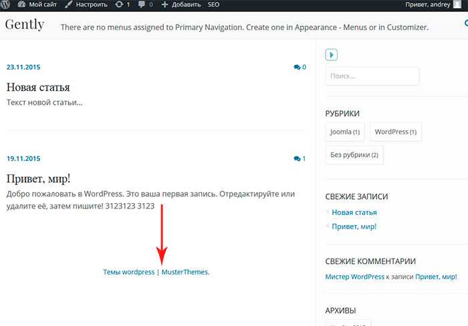The width and height of the screenshot is (468, 326).
Task: Click comment count 0 on Новая статья
Action: pos(300,67)
